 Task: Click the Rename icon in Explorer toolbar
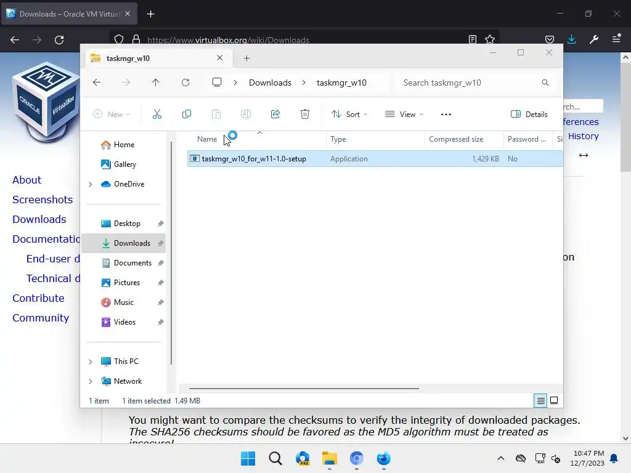click(x=245, y=114)
